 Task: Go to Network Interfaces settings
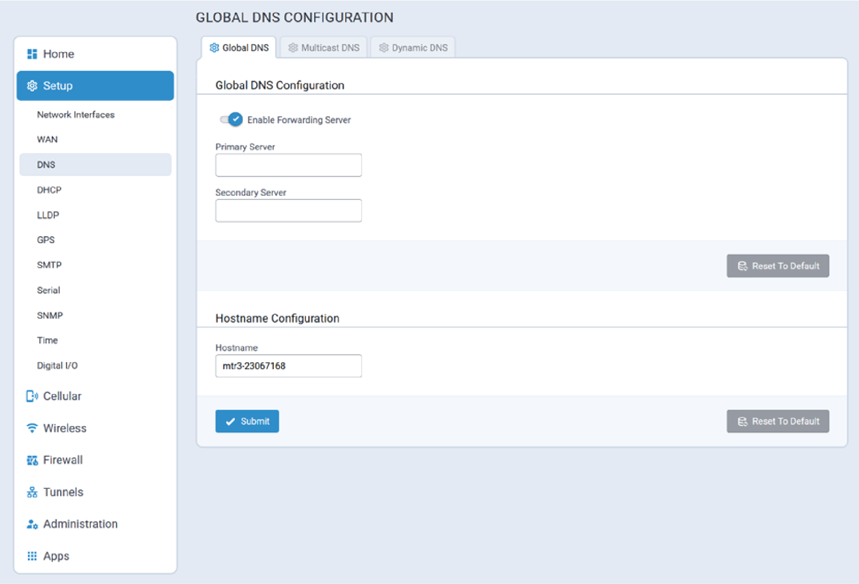[x=76, y=114]
